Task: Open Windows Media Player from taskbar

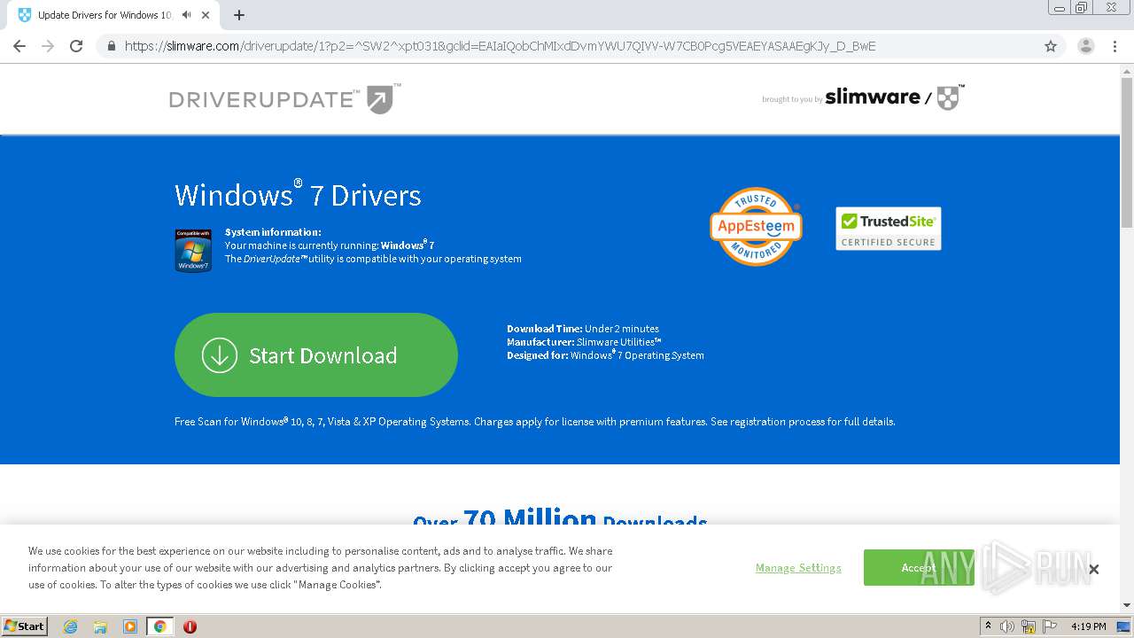Action: coord(130,626)
